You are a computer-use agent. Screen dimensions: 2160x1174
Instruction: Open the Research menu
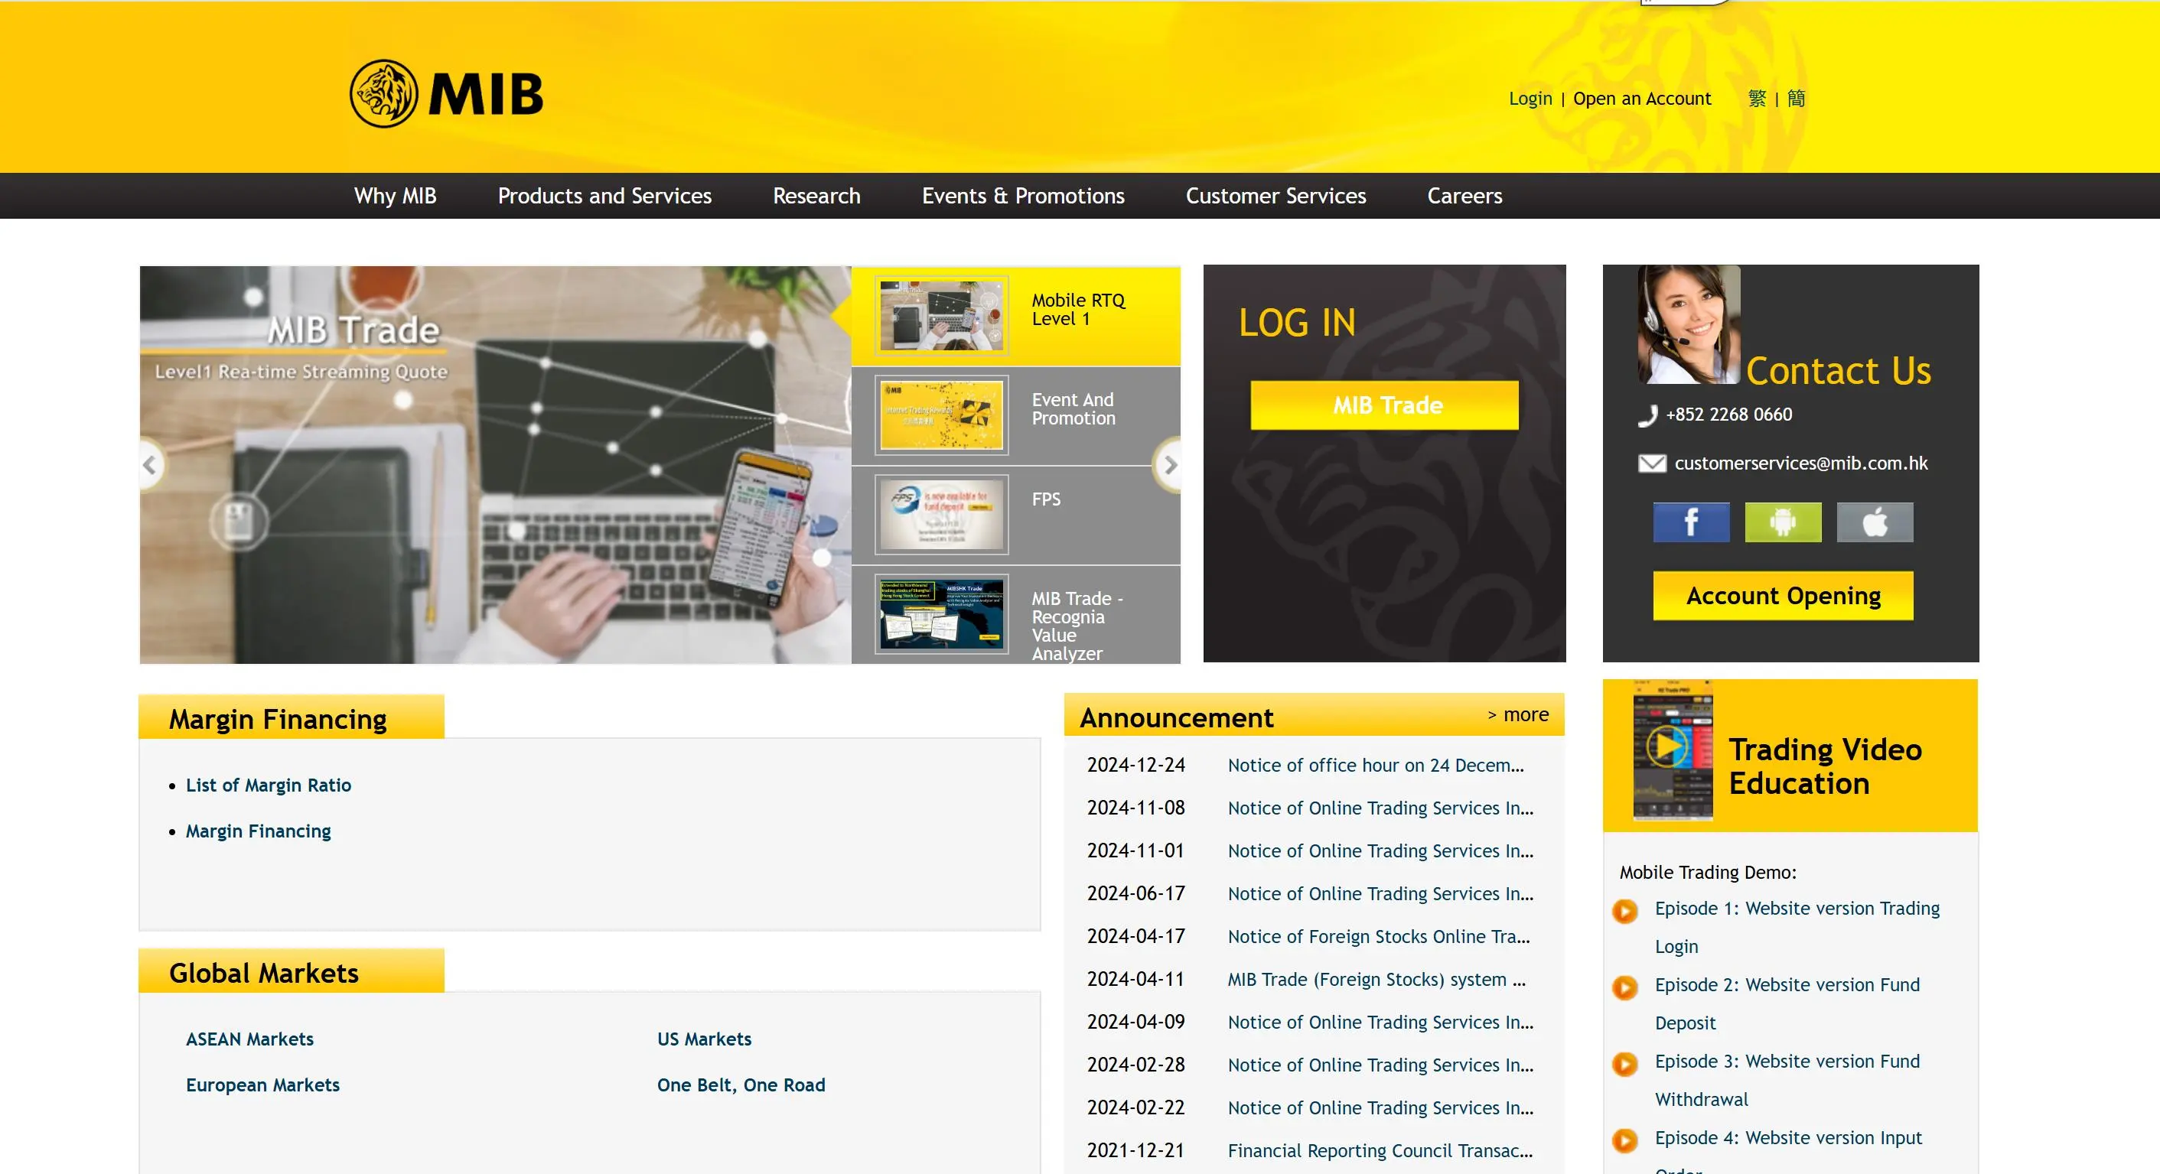tap(816, 196)
